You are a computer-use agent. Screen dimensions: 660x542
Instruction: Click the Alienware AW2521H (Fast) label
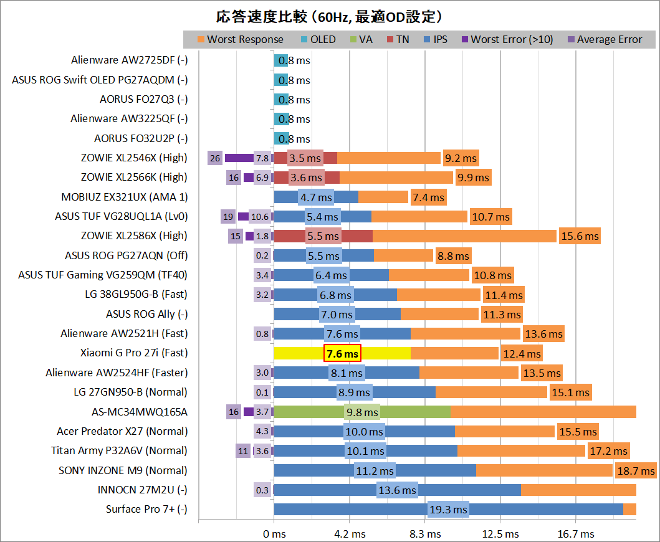[x=124, y=333]
